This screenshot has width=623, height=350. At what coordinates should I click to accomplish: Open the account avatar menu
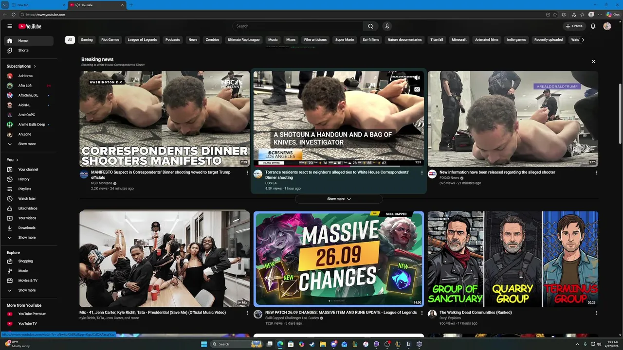pyautogui.click(x=607, y=26)
